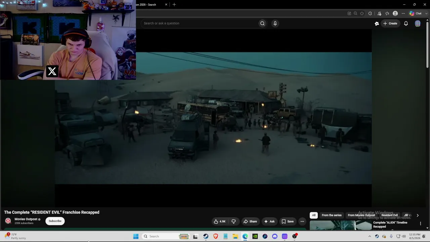430x242 pixels.
Task: Like the video with 4.9K thumbs up
Action: (x=219, y=221)
